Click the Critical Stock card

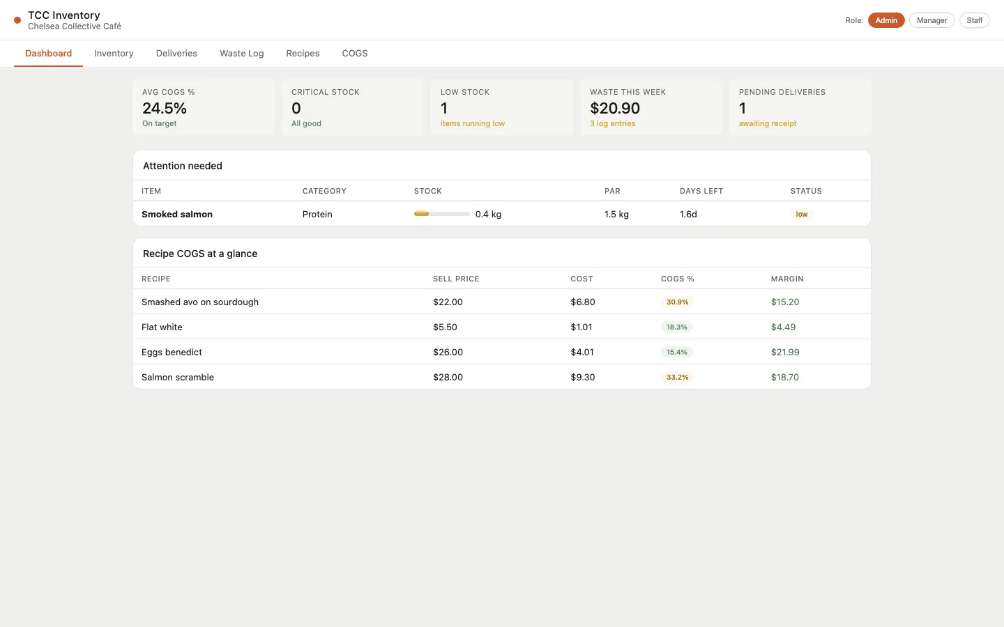(x=353, y=107)
